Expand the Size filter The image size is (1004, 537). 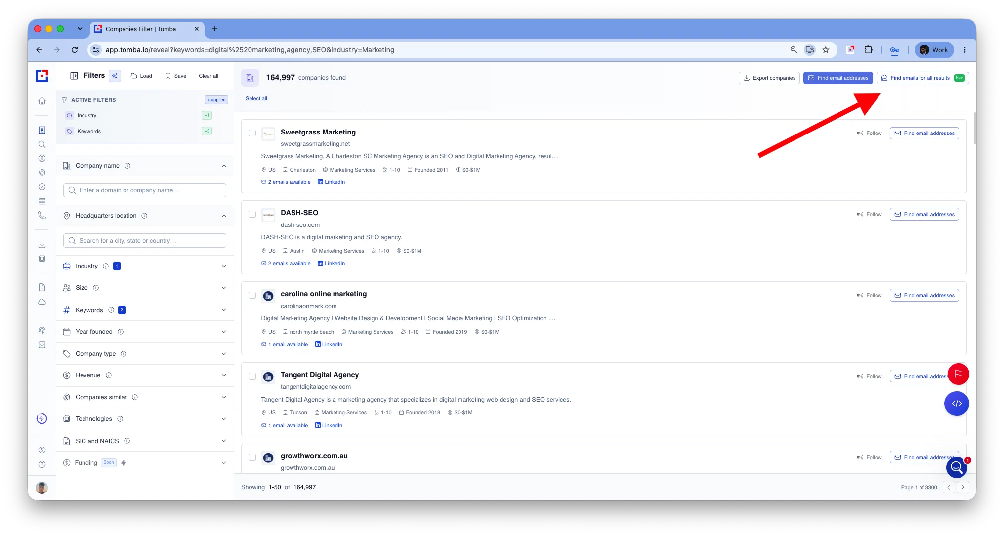(224, 288)
